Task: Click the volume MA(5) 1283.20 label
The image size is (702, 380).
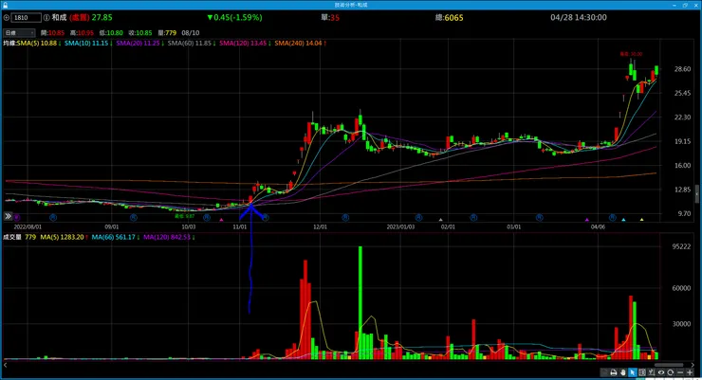Action: [64, 237]
